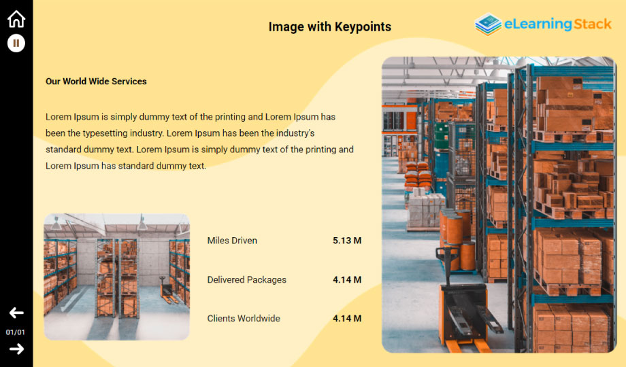Open the small warehouse thumbnail image
The width and height of the screenshot is (626, 367).
[x=116, y=277]
